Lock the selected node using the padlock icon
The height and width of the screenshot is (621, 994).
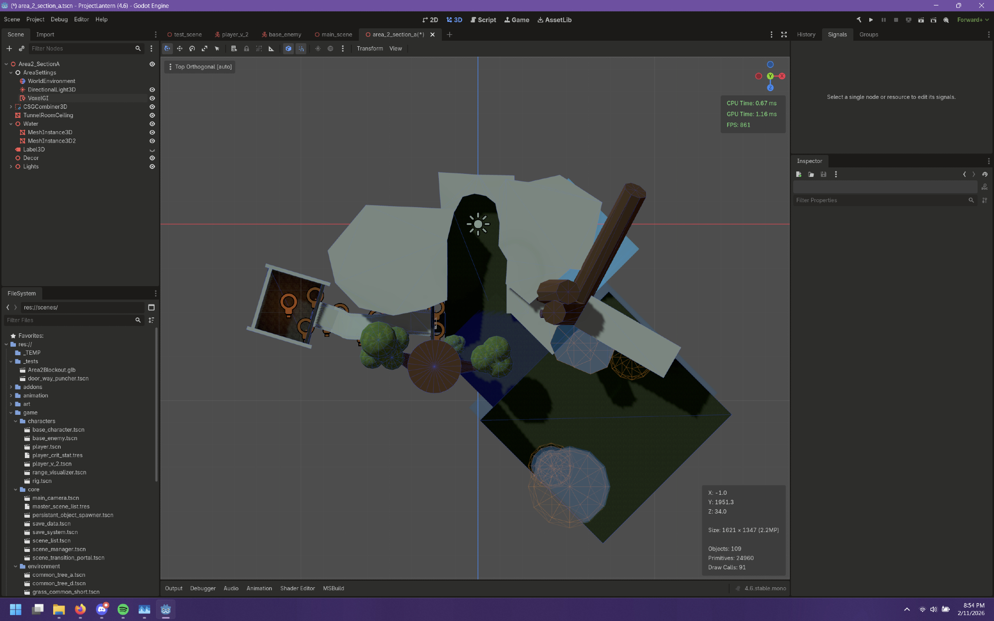(x=247, y=49)
